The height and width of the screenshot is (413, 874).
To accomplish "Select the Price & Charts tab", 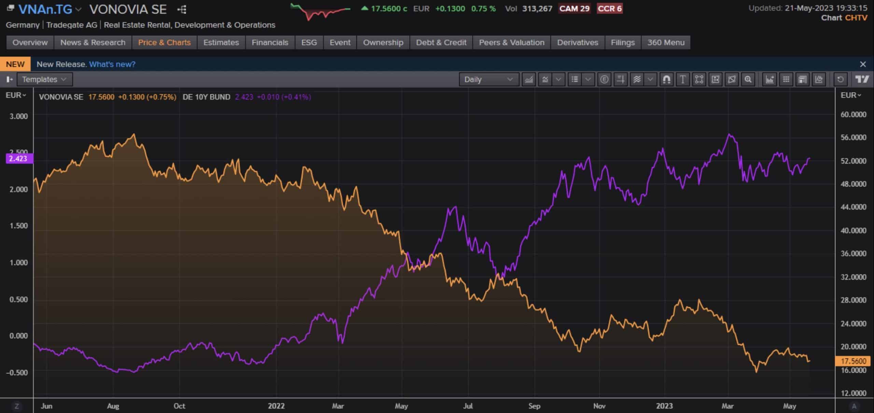I will [164, 42].
